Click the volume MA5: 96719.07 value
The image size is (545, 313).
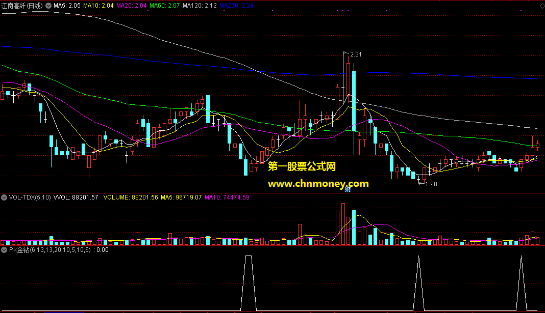coord(181,197)
